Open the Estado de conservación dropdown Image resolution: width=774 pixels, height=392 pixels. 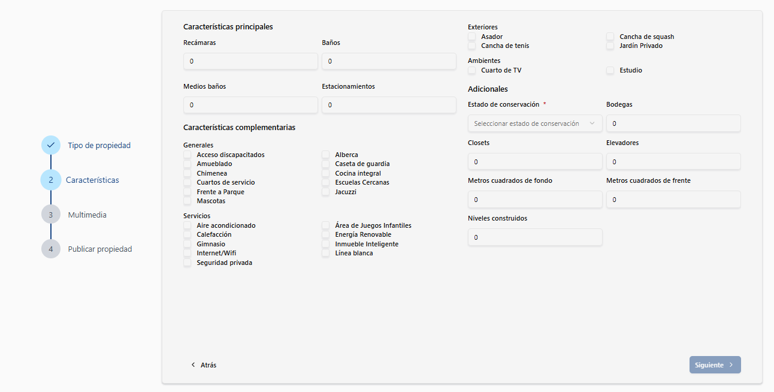click(535, 123)
